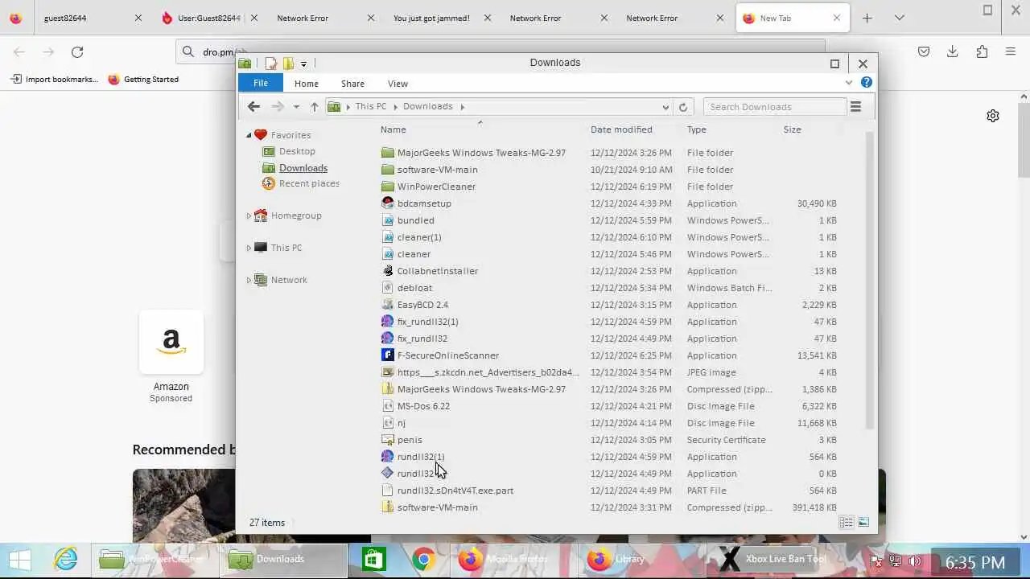This screenshot has width=1030, height=579.
Task: Click the Search Downloads input field
Action: (775, 106)
